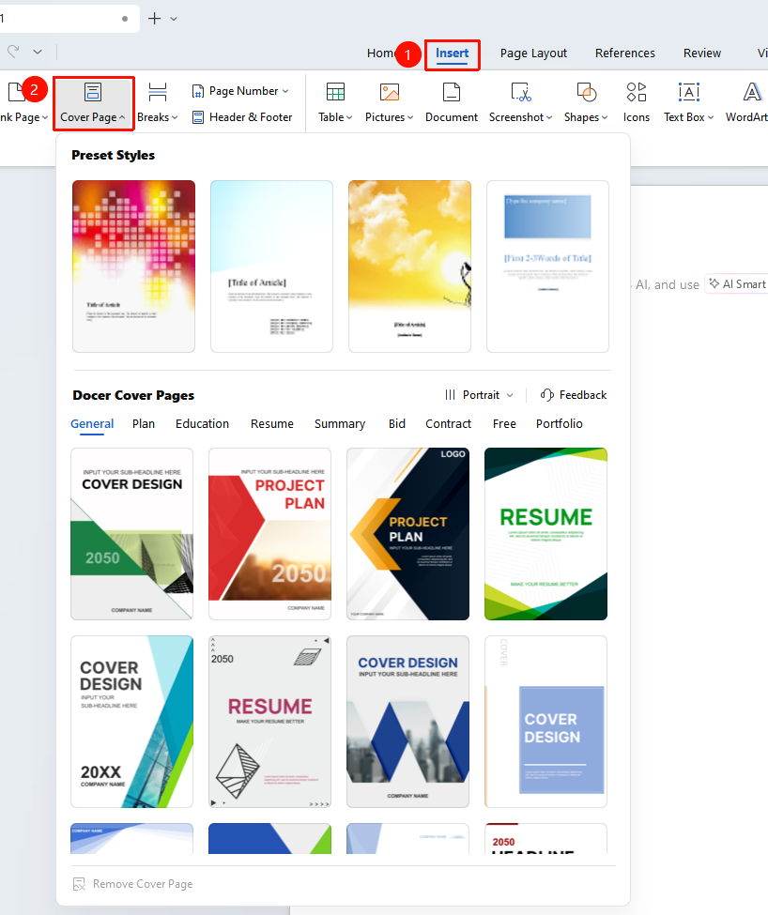
Task: Expand the Shapes dropdown arrow
Action: click(605, 117)
